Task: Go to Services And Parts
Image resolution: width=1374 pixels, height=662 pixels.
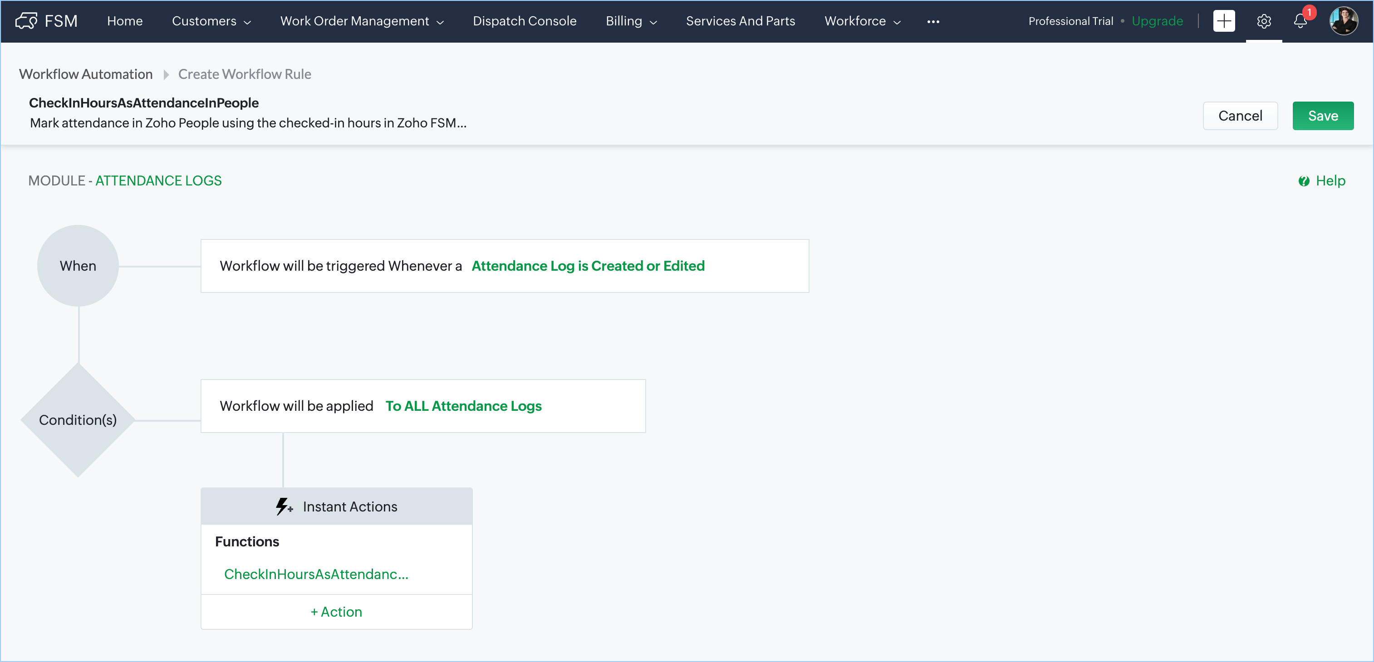Action: (x=741, y=21)
